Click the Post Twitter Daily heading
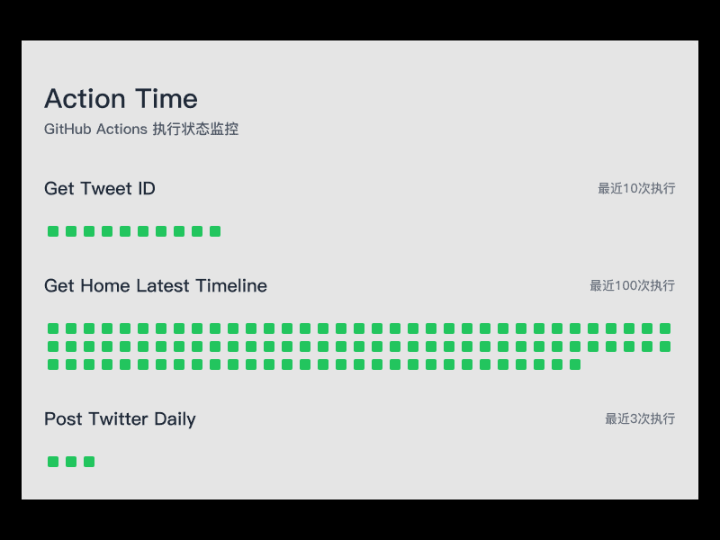This screenshot has width=720, height=540. click(x=120, y=419)
